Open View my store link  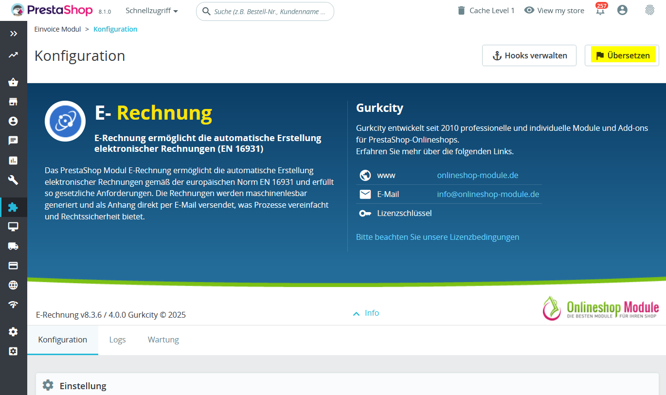pos(554,10)
